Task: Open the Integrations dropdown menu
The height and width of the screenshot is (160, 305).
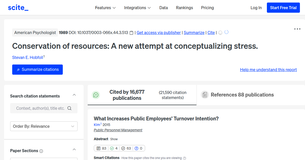Action: click(x=138, y=8)
